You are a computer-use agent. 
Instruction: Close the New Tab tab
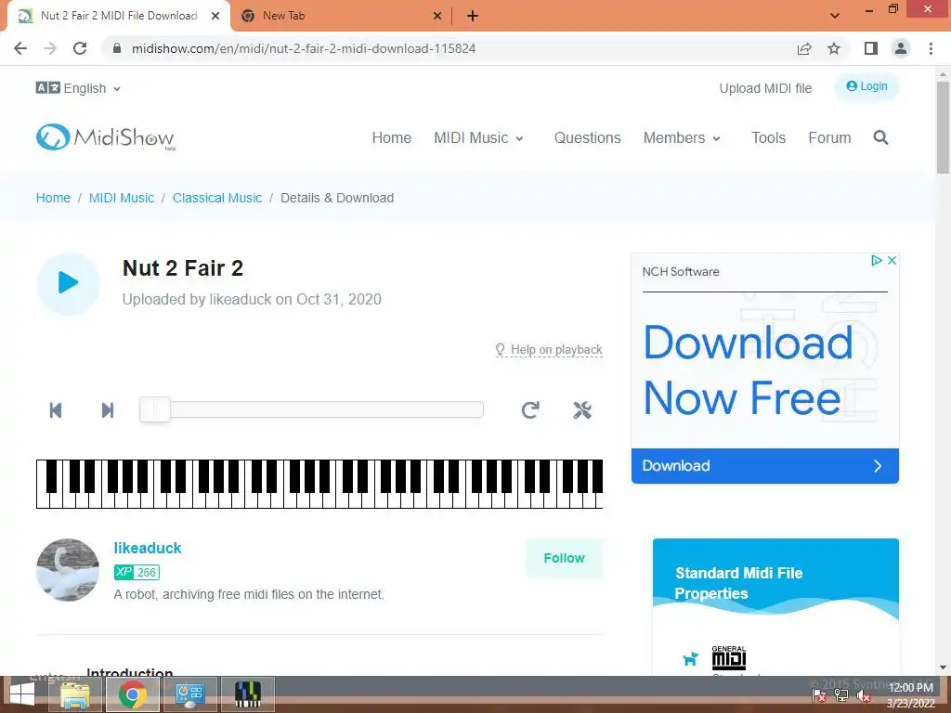[437, 16]
